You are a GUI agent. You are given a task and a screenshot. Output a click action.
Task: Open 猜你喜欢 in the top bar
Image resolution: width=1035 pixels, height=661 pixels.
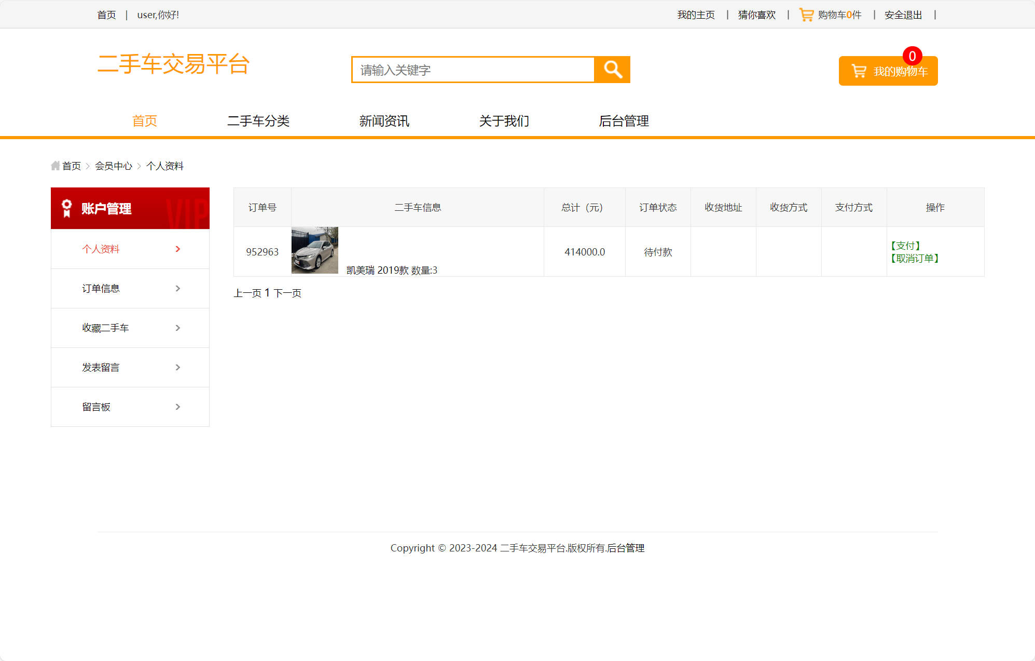click(x=756, y=15)
